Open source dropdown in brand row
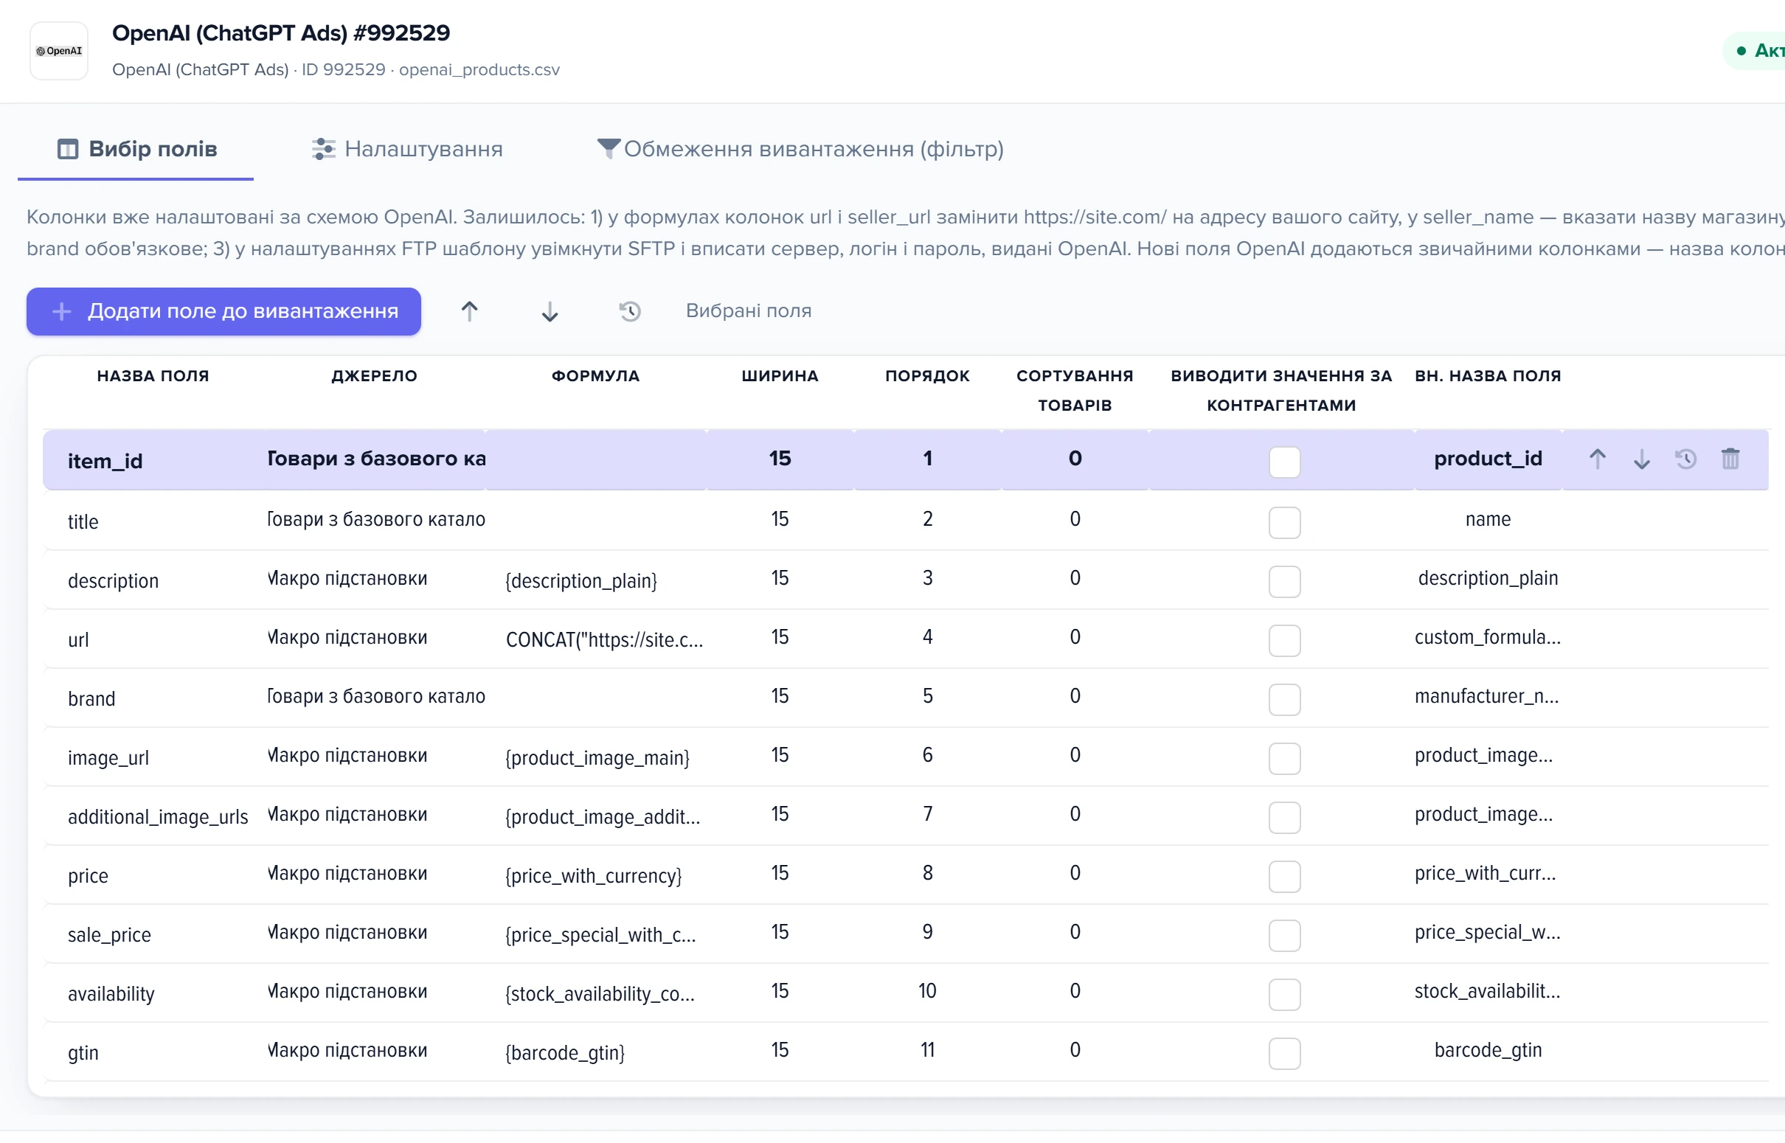1785x1143 pixels. (x=375, y=696)
